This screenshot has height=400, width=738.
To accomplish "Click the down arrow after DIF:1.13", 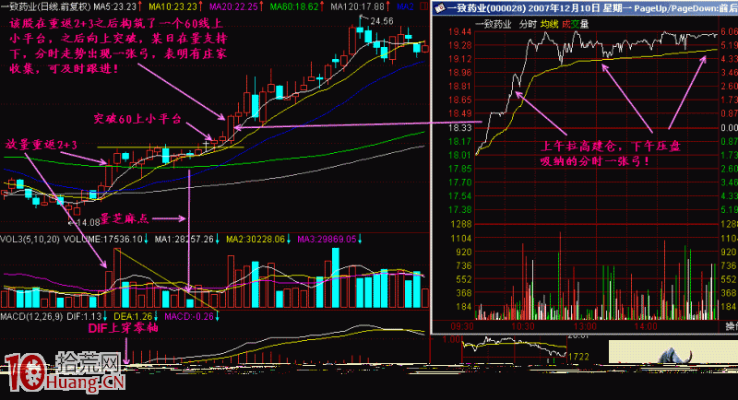I will [105, 316].
